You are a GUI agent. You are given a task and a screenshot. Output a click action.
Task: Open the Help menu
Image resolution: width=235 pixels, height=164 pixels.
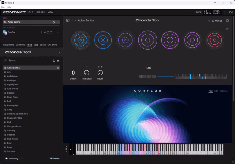(x=9, y=7)
